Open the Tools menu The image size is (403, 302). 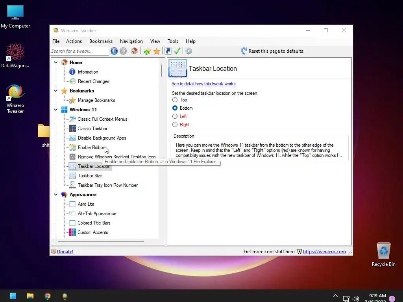click(173, 41)
